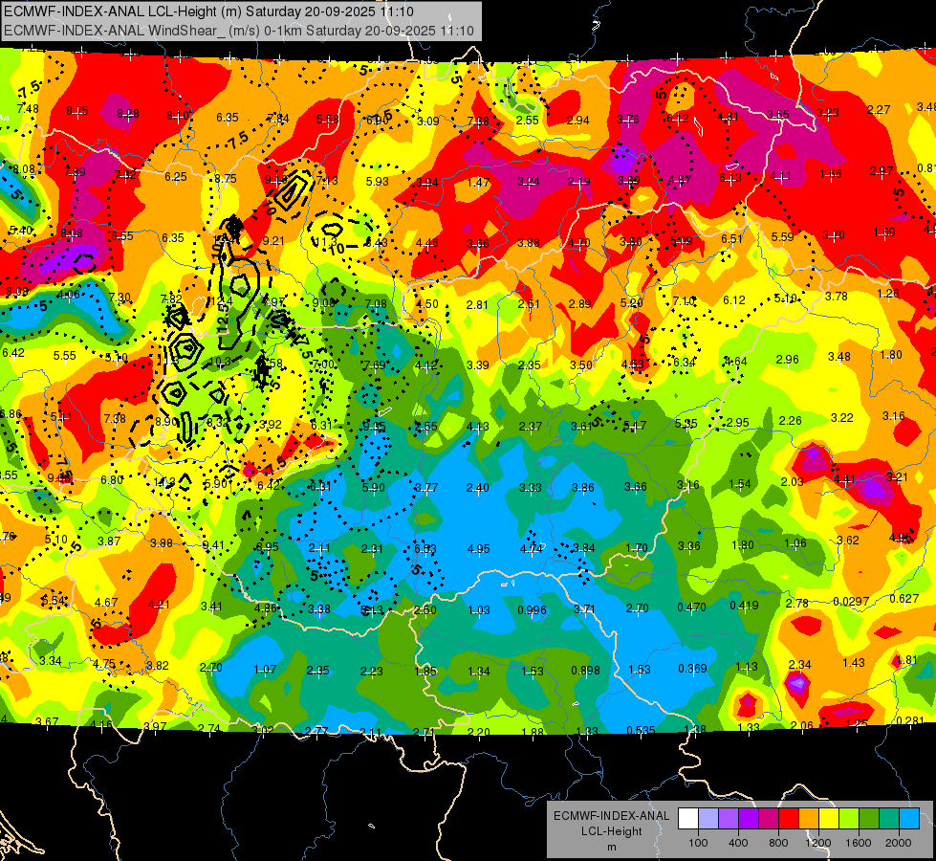936x861 pixels.
Task: Click the legend tick label '100'
Action: [698, 843]
